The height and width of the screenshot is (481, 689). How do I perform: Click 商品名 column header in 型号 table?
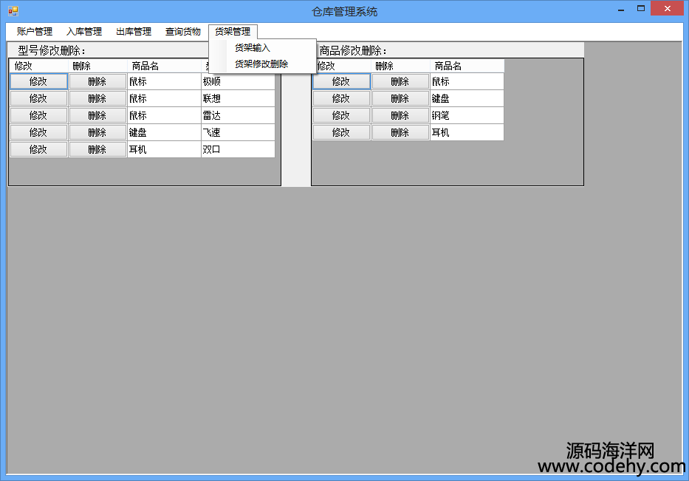(x=164, y=66)
